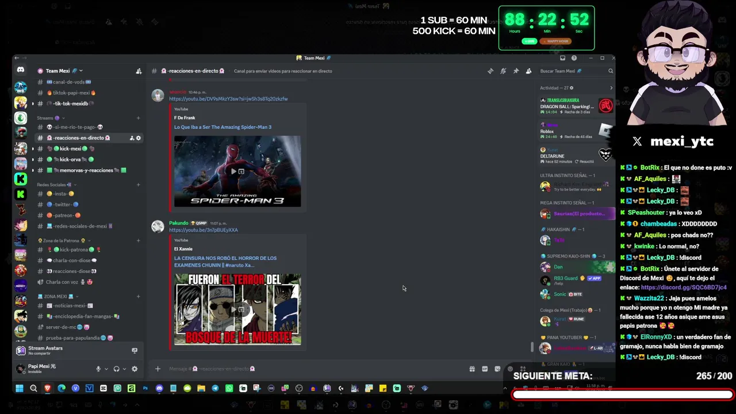Screen dimensions: 736x414
Task: Open the enciclopedia-fan-mangas channel
Action: tap(89, 317)
